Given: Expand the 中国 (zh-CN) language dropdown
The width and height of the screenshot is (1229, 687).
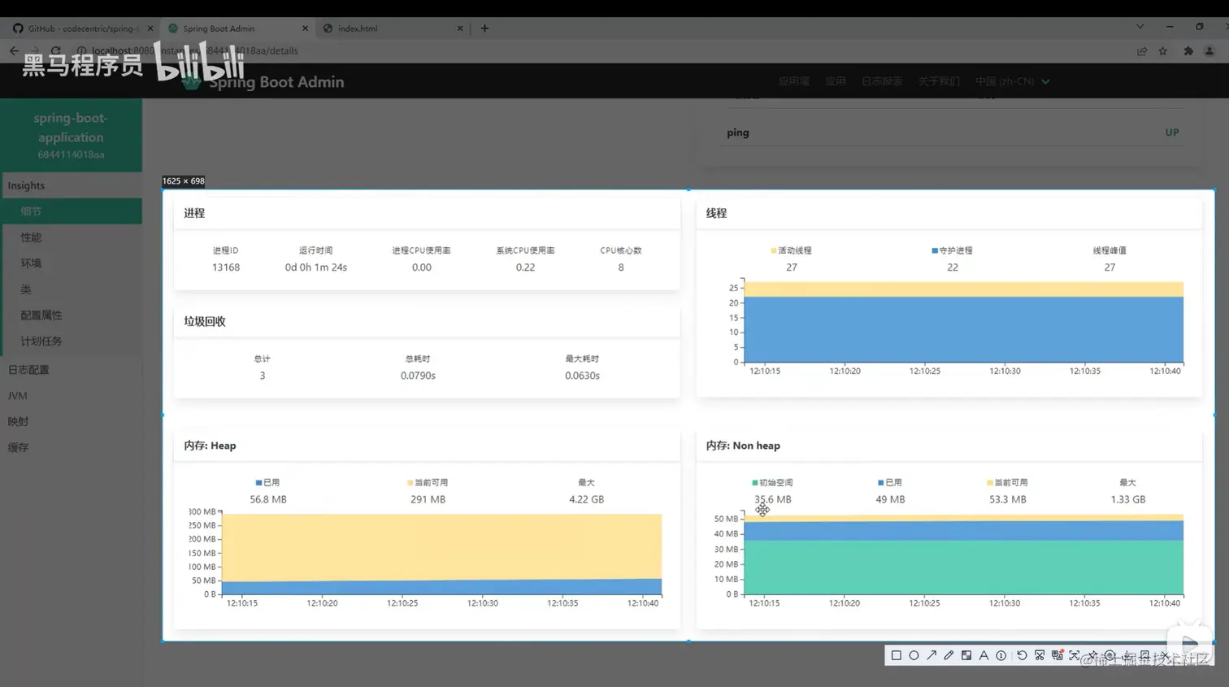Looking at the screenshot, I should (1013, 81).
